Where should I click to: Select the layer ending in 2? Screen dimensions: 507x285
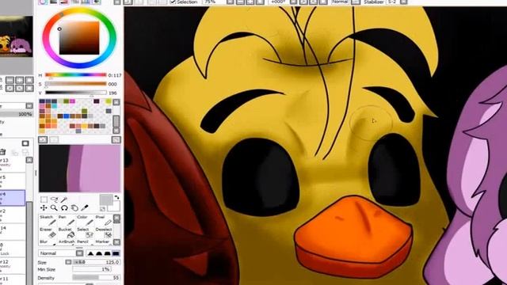13,215
